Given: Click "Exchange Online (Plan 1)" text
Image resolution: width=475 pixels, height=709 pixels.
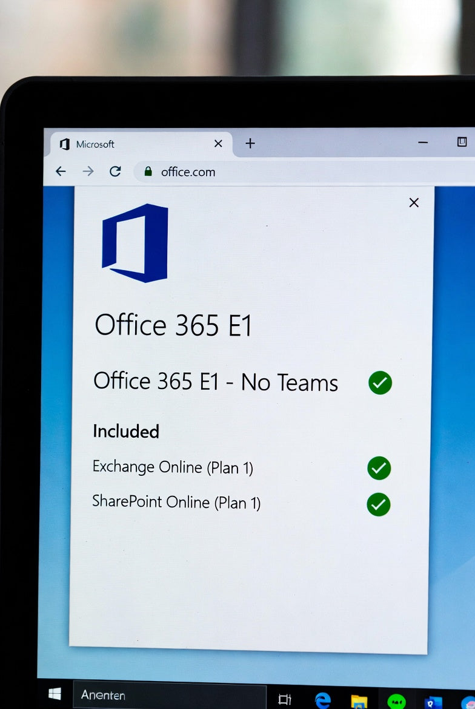Looking at the screenshot, I should tap(173, 467).
